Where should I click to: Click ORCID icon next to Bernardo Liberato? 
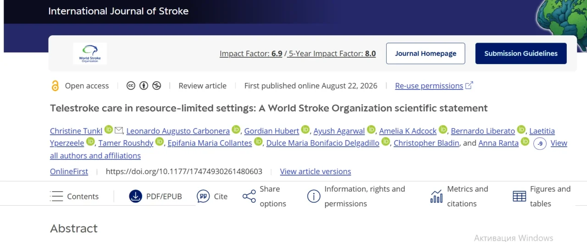[521, 130]
